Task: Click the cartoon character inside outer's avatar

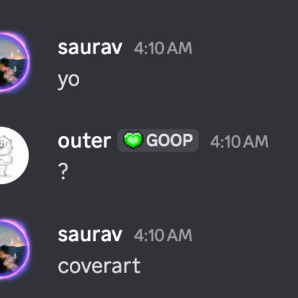Action: (6, 156)
